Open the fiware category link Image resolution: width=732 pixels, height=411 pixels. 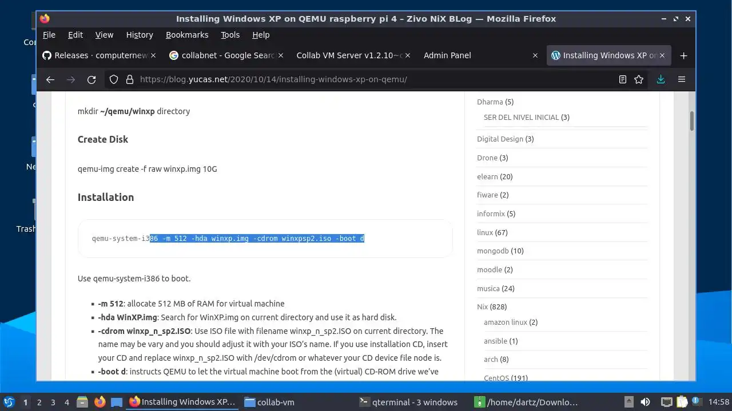tap(487, 195)
